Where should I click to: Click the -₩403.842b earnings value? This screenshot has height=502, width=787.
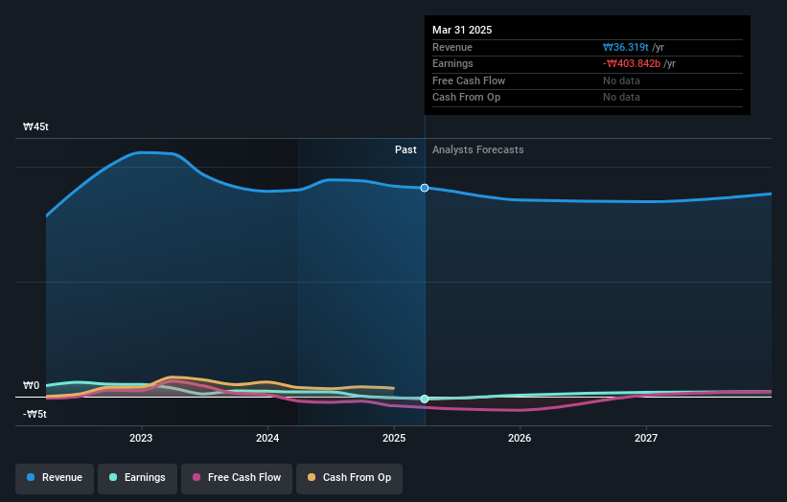[x=632, y=63]
